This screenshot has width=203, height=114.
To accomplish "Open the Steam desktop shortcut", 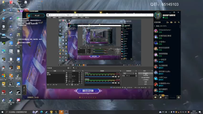I will [x=11, y=93].
